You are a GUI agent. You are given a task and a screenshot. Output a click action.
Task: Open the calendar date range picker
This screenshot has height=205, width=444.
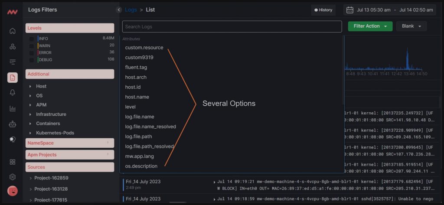[390, 10]
